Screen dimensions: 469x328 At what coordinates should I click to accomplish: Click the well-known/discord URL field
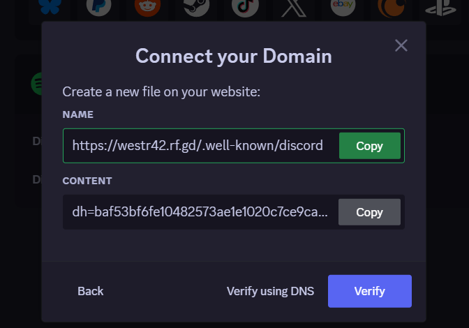[200, 146]
